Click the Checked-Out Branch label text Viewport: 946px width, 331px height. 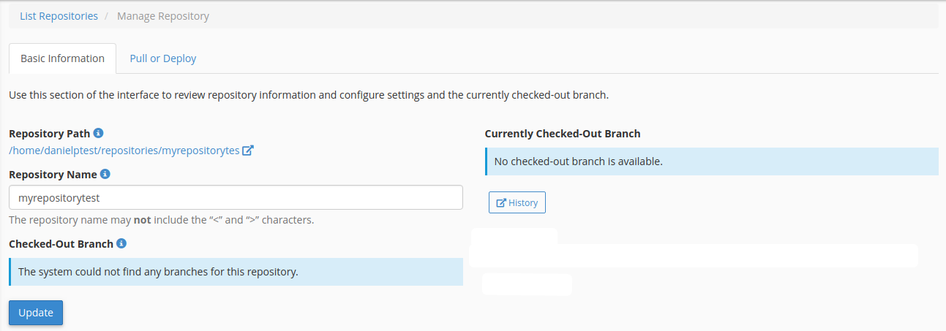point(61,244)
